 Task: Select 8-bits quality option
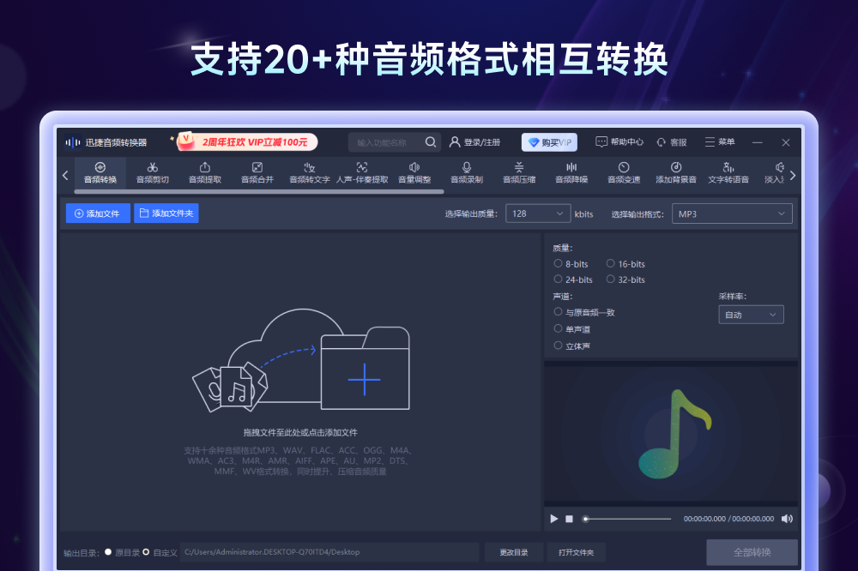571,263
